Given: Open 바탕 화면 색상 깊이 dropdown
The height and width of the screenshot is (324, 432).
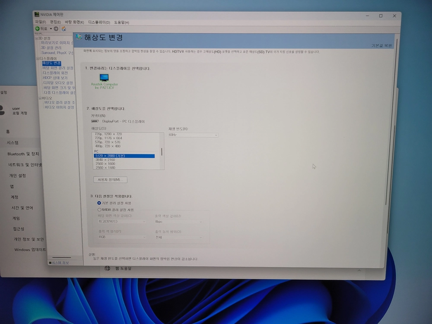Looking at the screenshot, I should [x=121, y=221].
